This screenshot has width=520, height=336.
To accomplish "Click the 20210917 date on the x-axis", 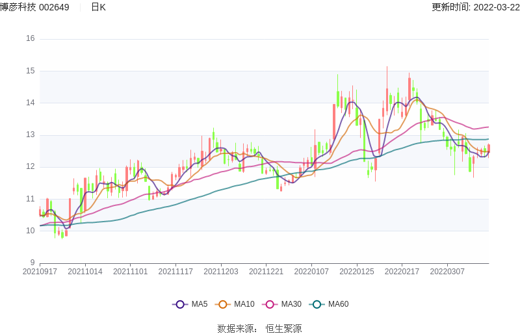I will click(40, 272).
